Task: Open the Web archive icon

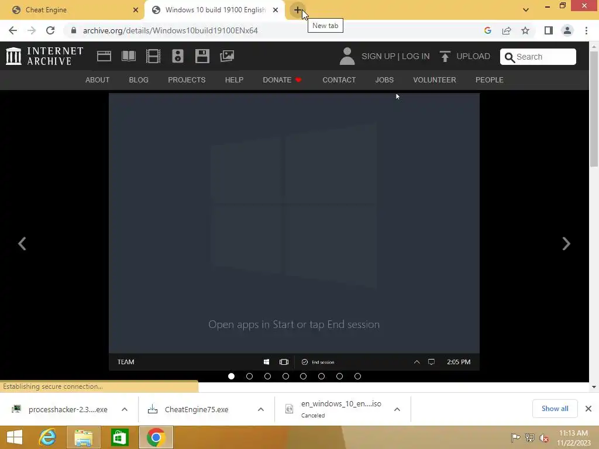Action: (104, 56)
